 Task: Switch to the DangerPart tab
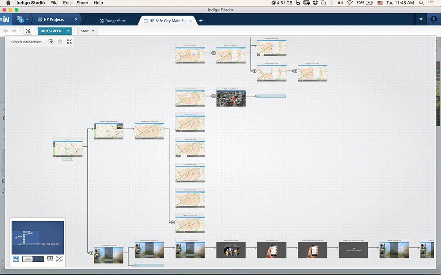114,20
